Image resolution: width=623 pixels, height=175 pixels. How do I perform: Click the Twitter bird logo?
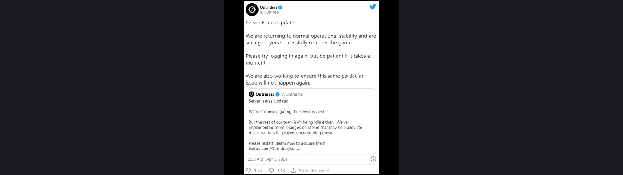point(373,7)
